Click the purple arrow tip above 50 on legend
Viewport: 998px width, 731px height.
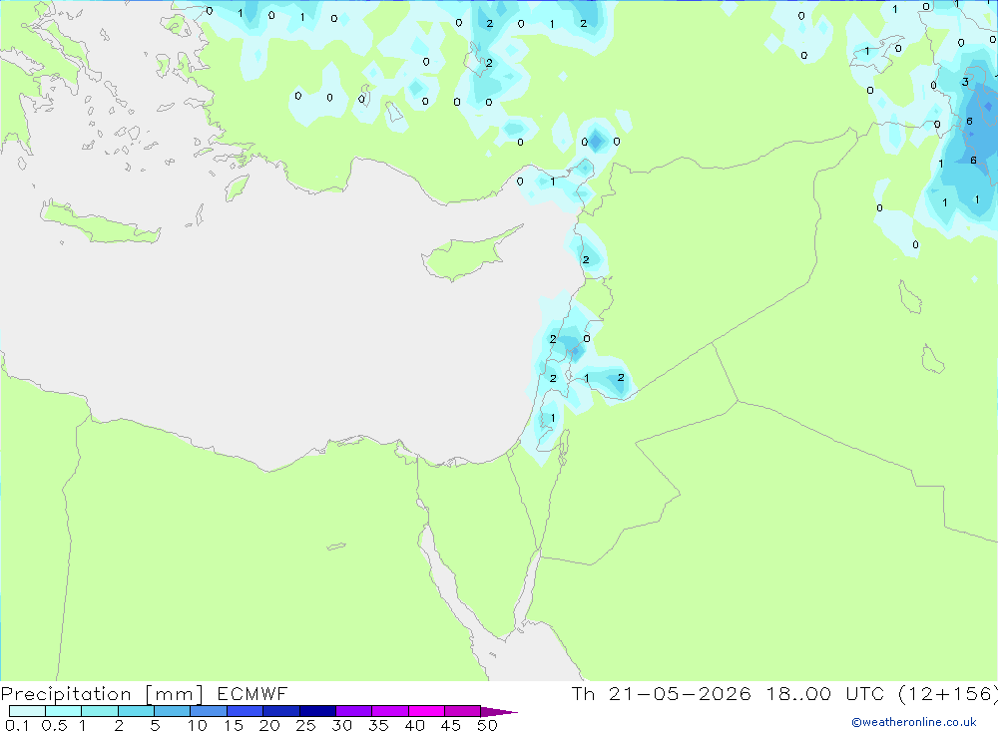[x=499, y=712]
